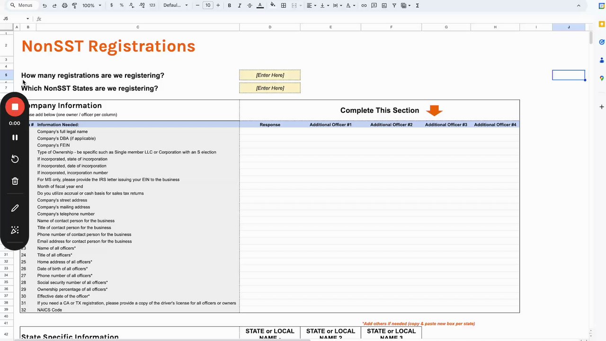606x341 pixels.
Task: Open the text rotation dropdown
Action: click(350, 5)
